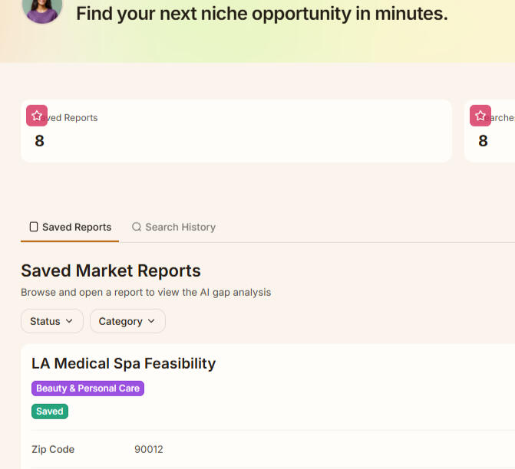Click the bookmark icon beside Saved Reports tab

pos(34,227)
